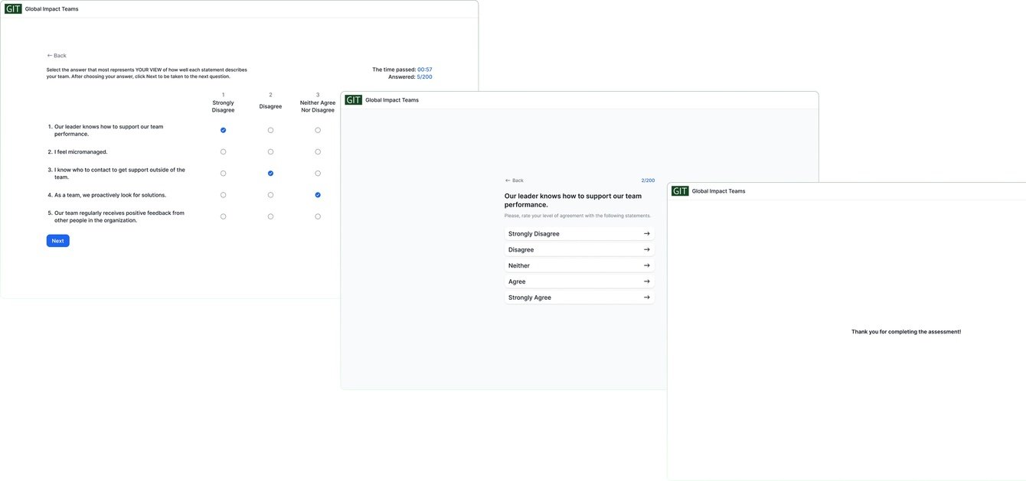This screenshot has width=1026, height=481.
Task: Click the arrow icon beside Strongly Disagree
Action: pyautogui.click(x=646, y=234)
